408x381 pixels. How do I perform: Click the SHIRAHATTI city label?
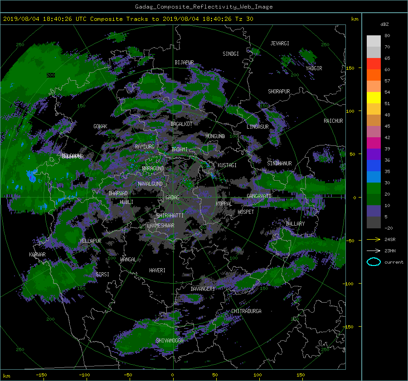(170, 216)
